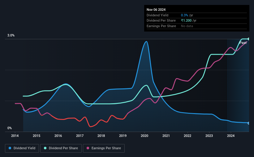Click the 2022 x-axis label
254x157 pixels.
point(187,136)
